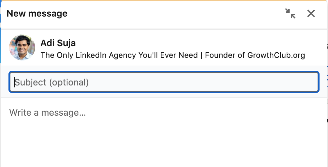
Task: Click the "Write a message..." placeholder text
Action: coord(48,113)
